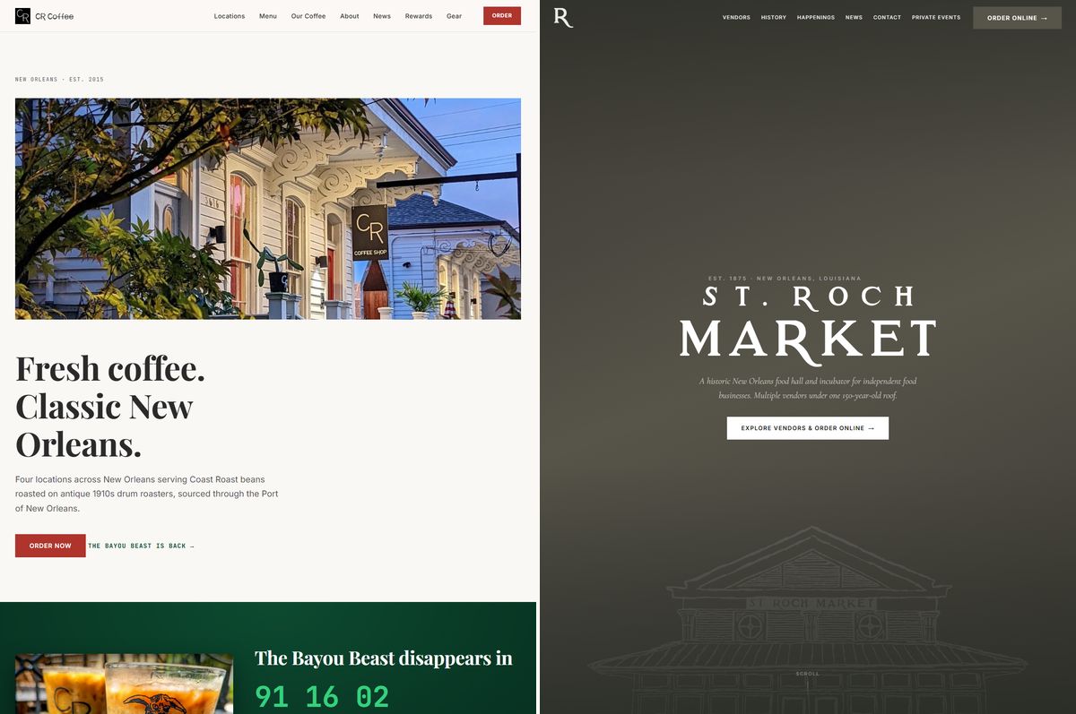Click the Scroll indicator on St. Roch page

tap(808, 674)
